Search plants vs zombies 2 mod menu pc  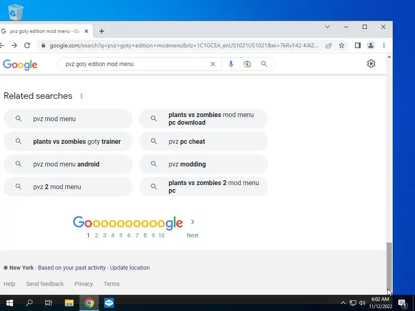click(203, 187)
